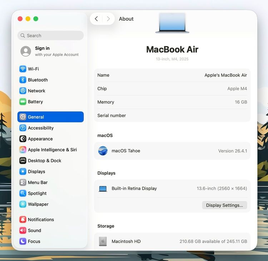Select Wi-Fi label in sidebar
Image resolution: width=268 pixels, height=261 pixels.
tap(33, 69)
